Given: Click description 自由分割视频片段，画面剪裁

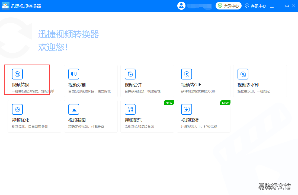Looking at the screenshot, I should coord(89,91).
